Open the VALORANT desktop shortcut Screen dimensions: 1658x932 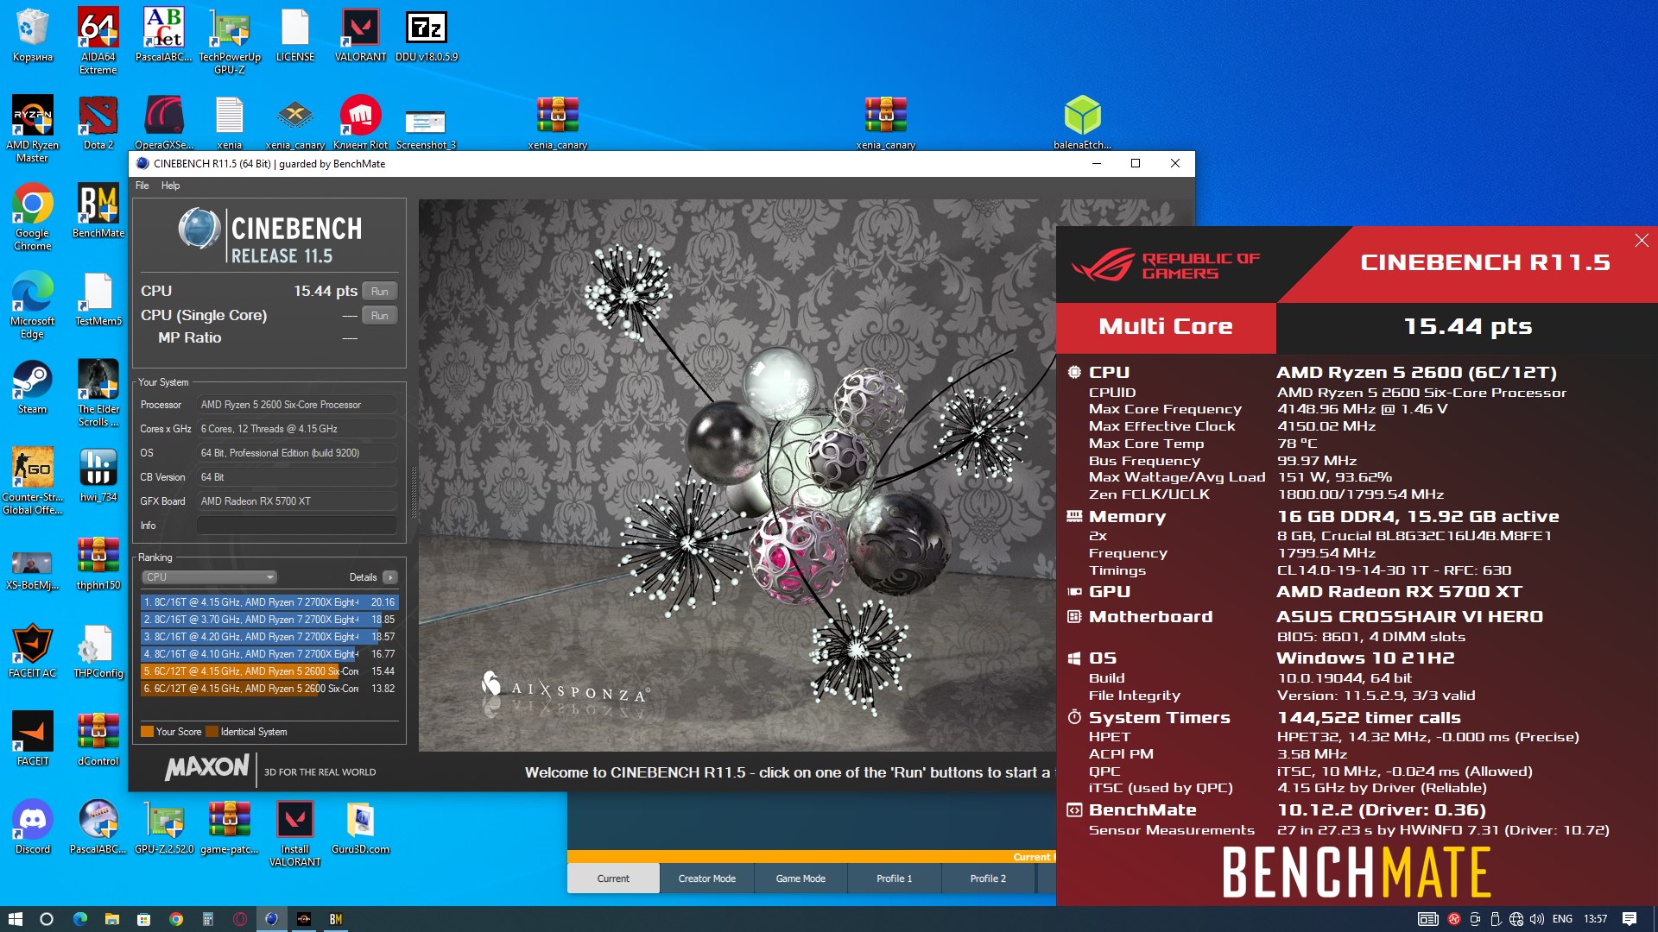(360, 35)
